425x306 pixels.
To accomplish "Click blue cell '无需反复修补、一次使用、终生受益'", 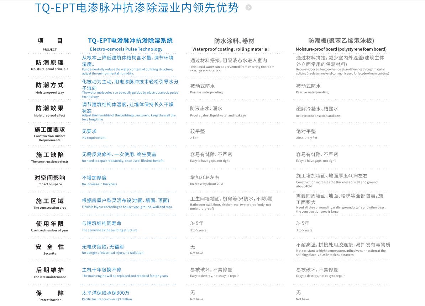I will click(x=119, y=154).
